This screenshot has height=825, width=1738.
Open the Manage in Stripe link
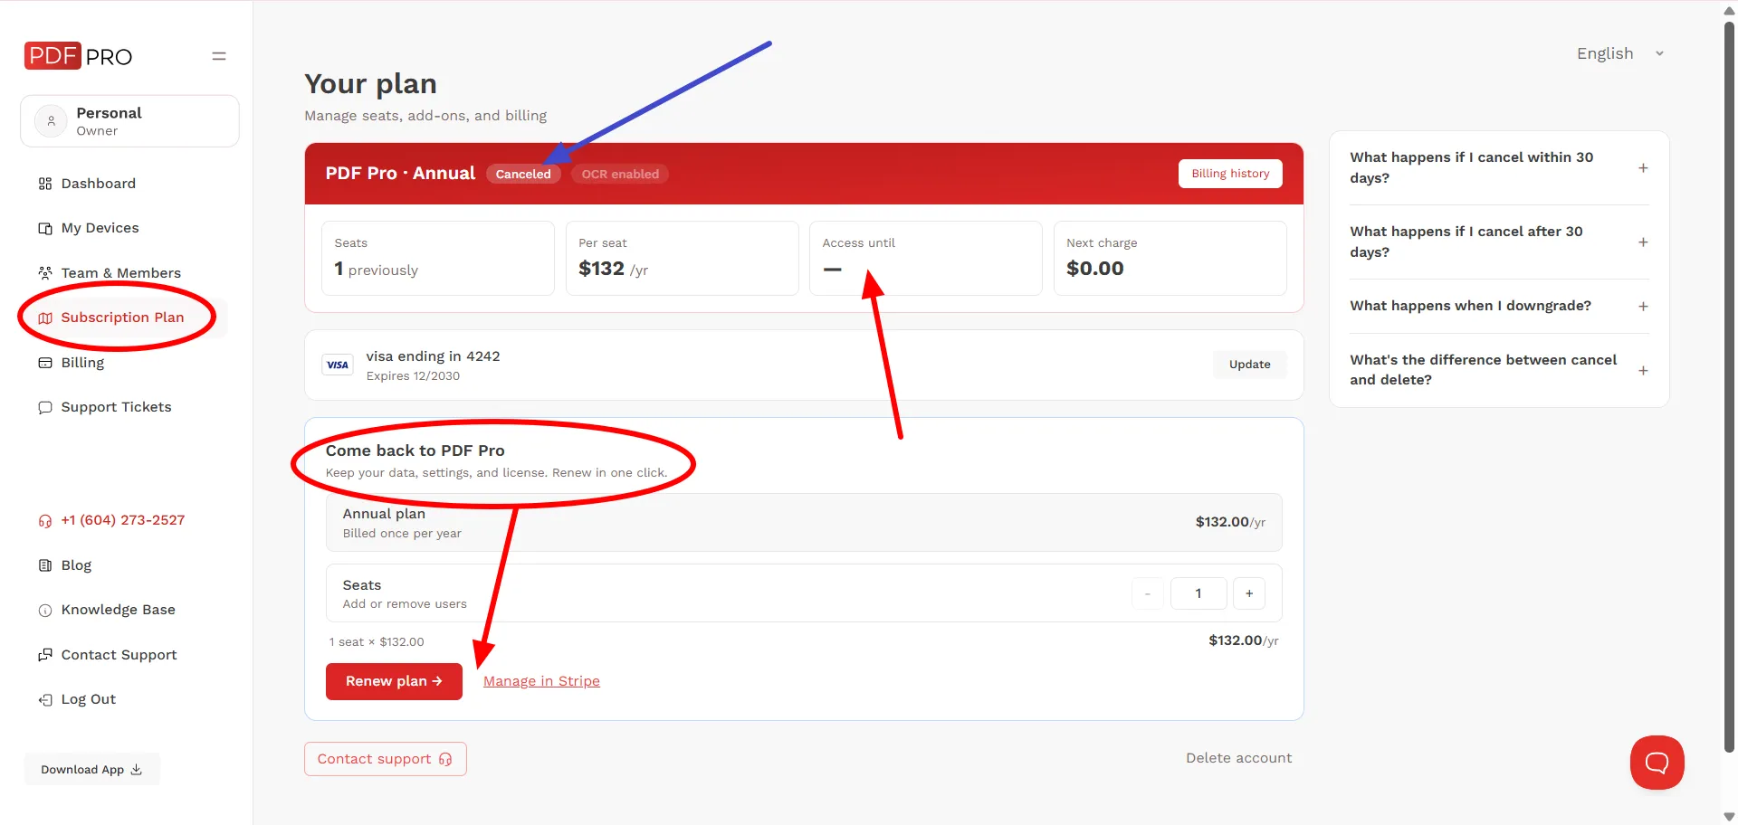541,681
